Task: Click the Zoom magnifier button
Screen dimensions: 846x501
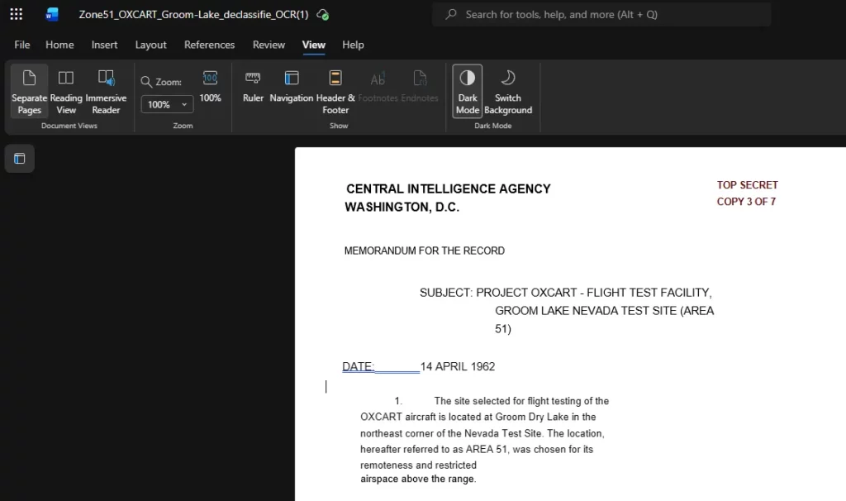Action: tap(161, 82)
